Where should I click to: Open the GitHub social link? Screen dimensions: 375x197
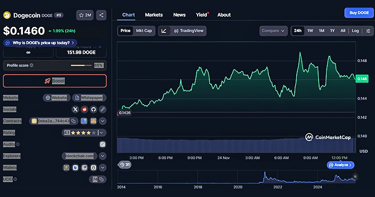93,109
